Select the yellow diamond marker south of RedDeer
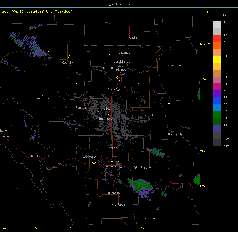238x232 pixels. 118,77
